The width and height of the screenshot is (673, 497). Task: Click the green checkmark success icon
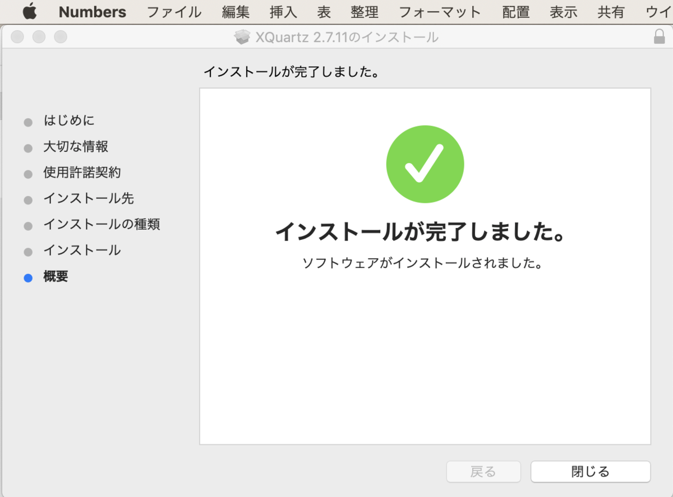click(425, 163)
